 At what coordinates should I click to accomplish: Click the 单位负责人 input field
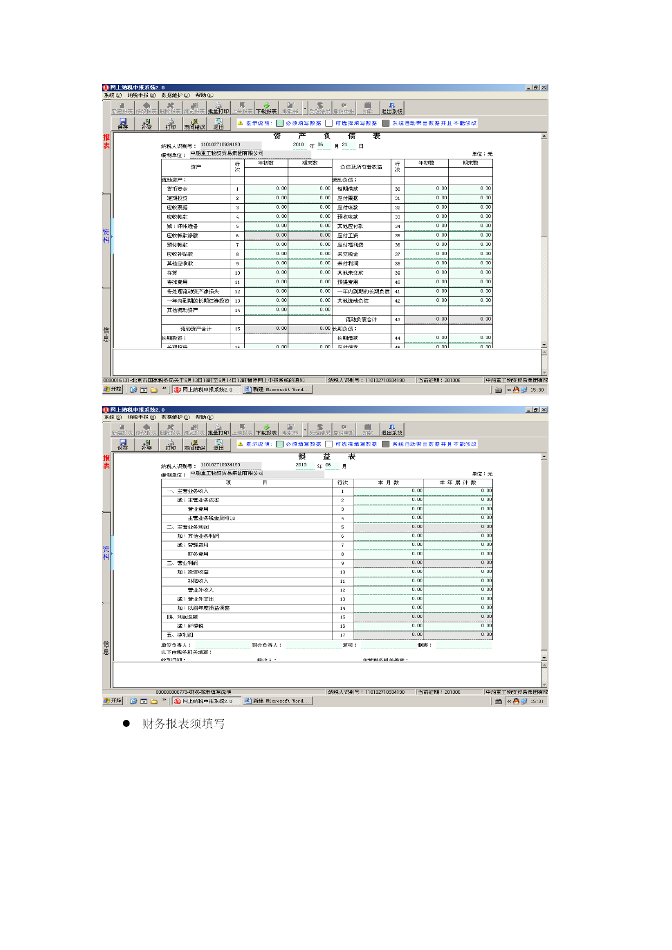222,645
